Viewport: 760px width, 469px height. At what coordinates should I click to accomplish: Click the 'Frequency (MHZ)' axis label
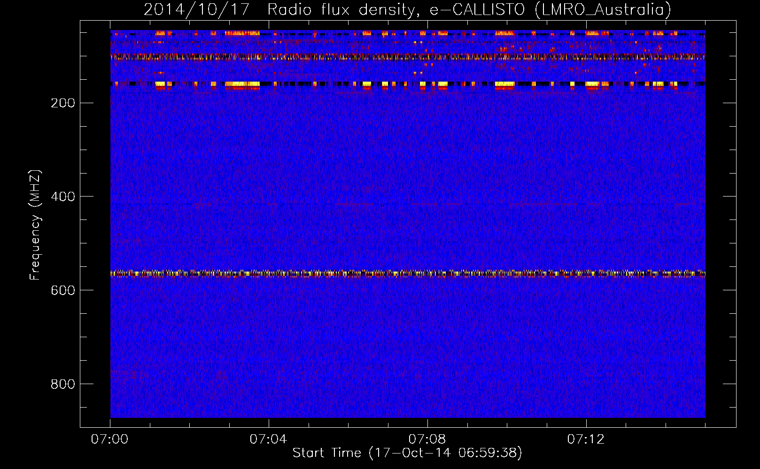point(35,225)
